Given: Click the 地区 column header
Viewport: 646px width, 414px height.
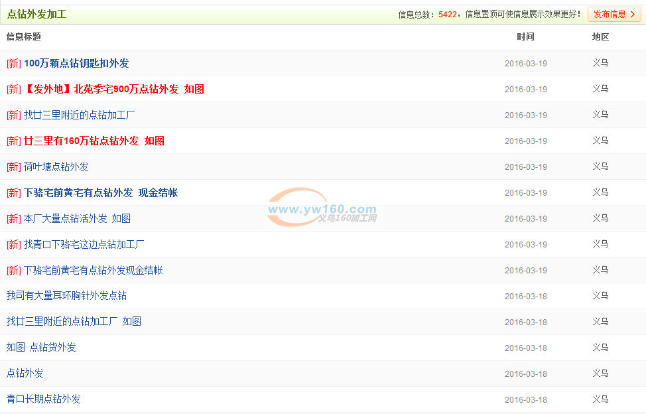Looking at the screenshot, I should [600, 37].
